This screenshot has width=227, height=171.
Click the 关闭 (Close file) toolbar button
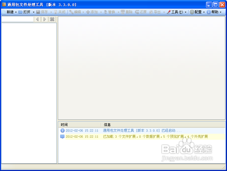click(60, 12)
